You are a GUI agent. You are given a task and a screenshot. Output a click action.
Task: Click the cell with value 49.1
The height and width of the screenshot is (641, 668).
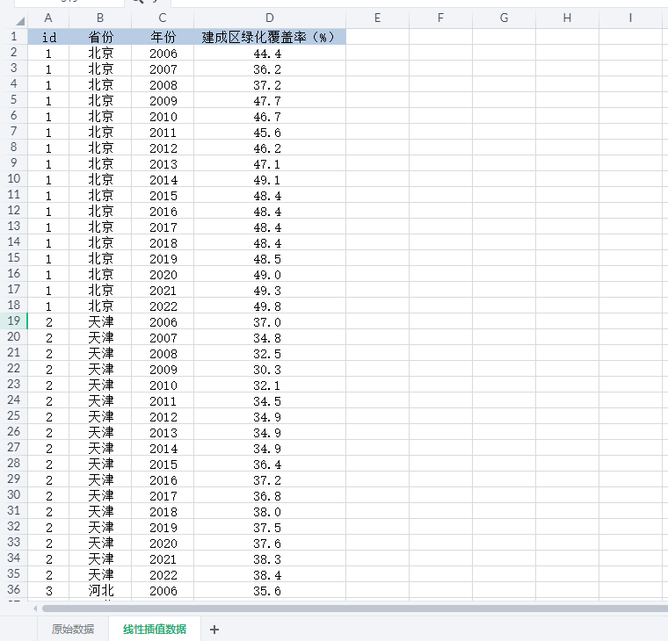(x=270, y=180)
